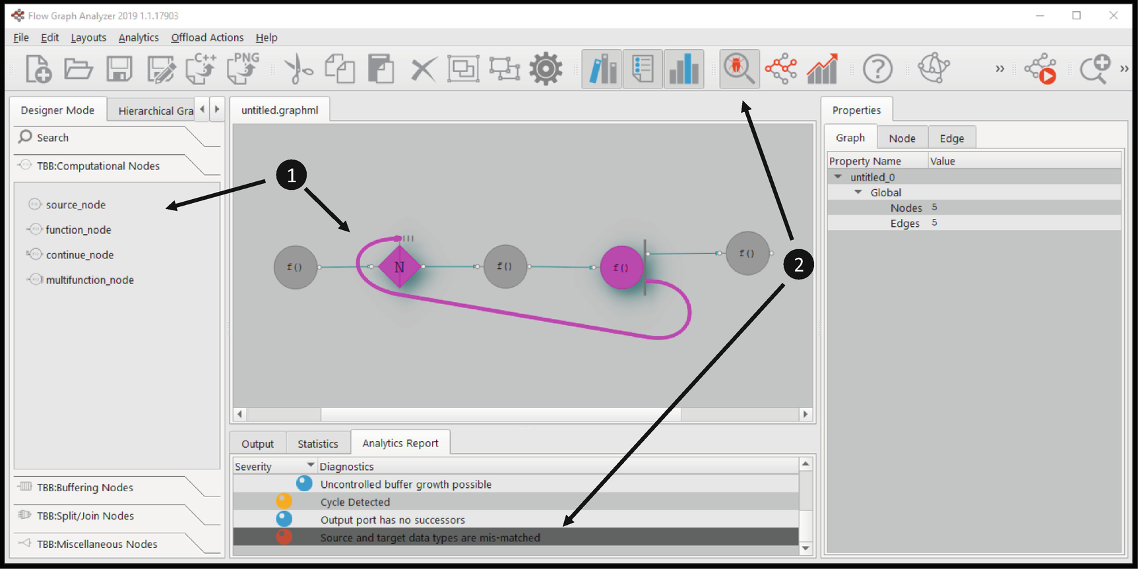Paste from clipboard icon
This screenshot has width=1138, height=569.
381,69
